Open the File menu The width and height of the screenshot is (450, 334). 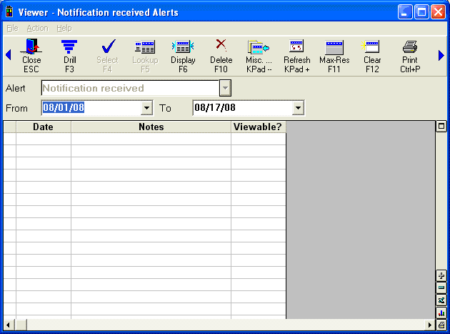12,28
